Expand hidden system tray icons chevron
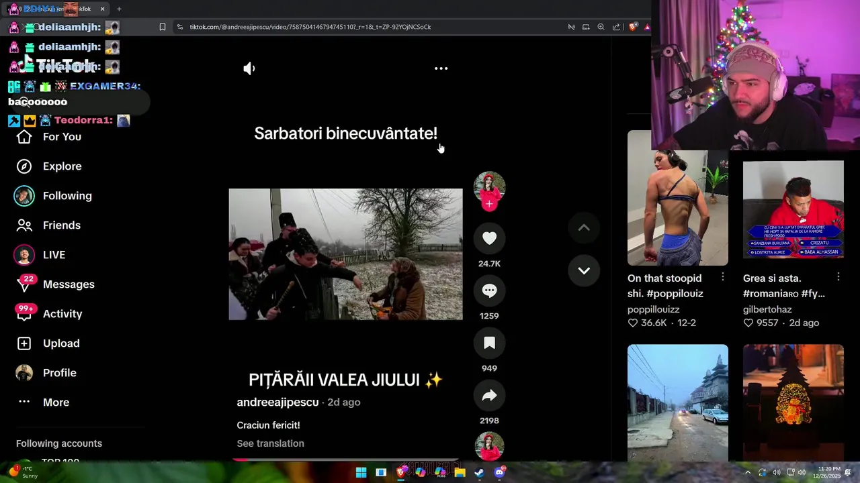The image size is (860, 483). (x=747, y=472)
